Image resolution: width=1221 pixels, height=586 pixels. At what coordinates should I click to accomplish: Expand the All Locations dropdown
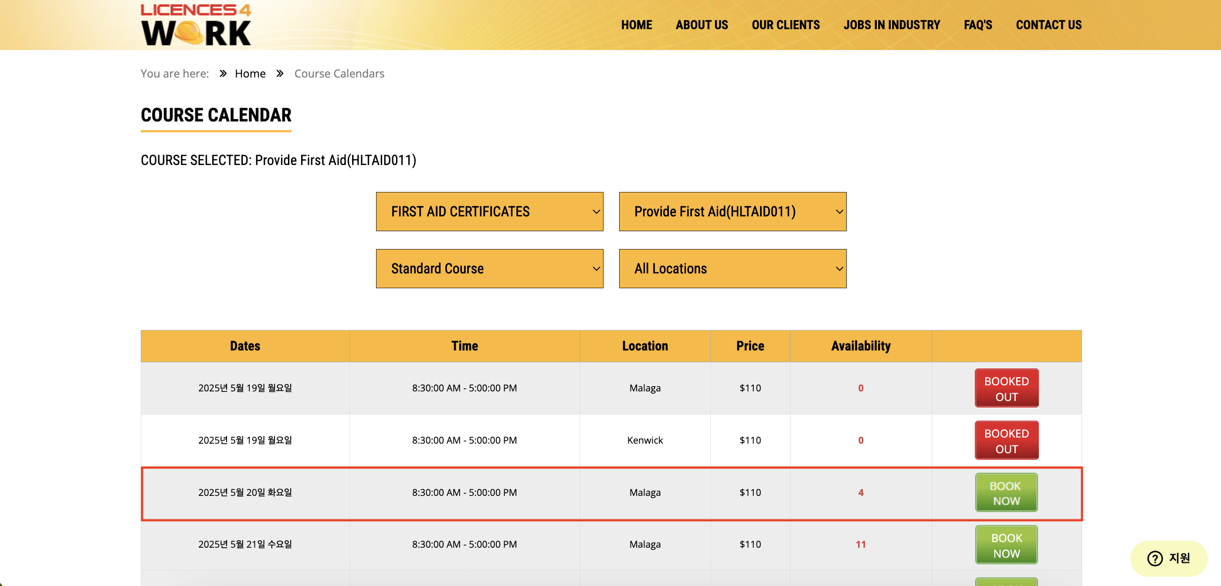tap(732, 269)
